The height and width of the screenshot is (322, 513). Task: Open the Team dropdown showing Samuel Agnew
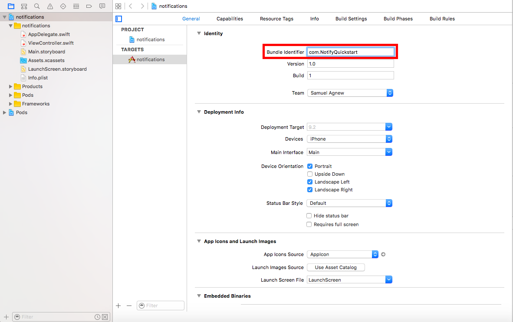point(350,93)
